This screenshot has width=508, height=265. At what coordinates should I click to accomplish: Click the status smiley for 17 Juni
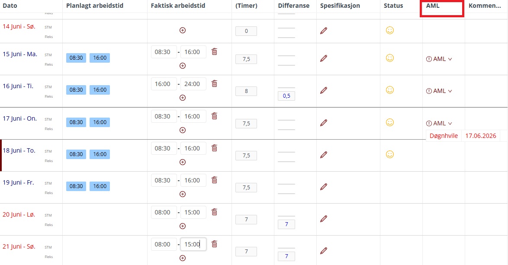point(390,122)
